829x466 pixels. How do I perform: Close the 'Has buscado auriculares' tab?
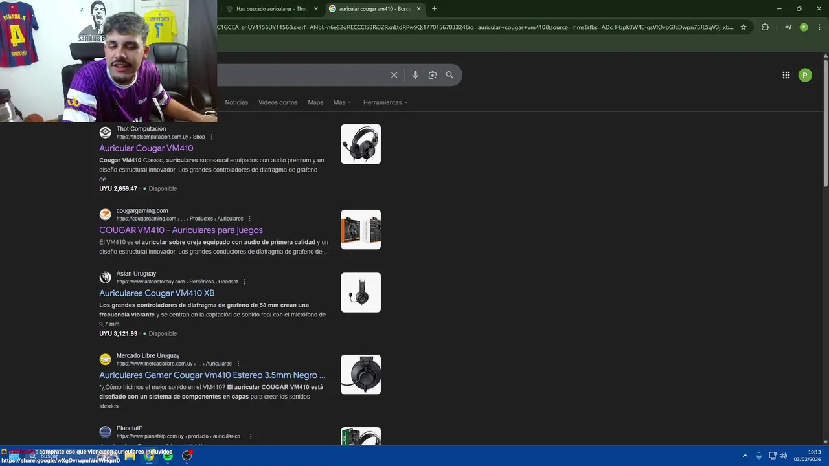click(316, 9)
